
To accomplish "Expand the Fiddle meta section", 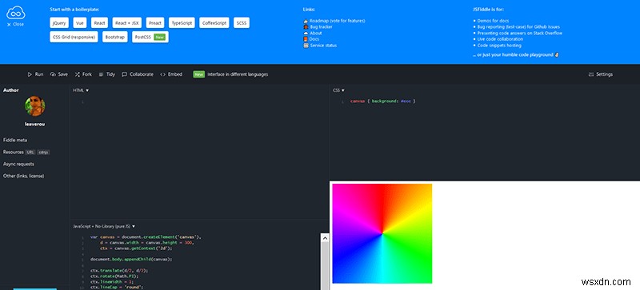I will click(x=15, y=140).
